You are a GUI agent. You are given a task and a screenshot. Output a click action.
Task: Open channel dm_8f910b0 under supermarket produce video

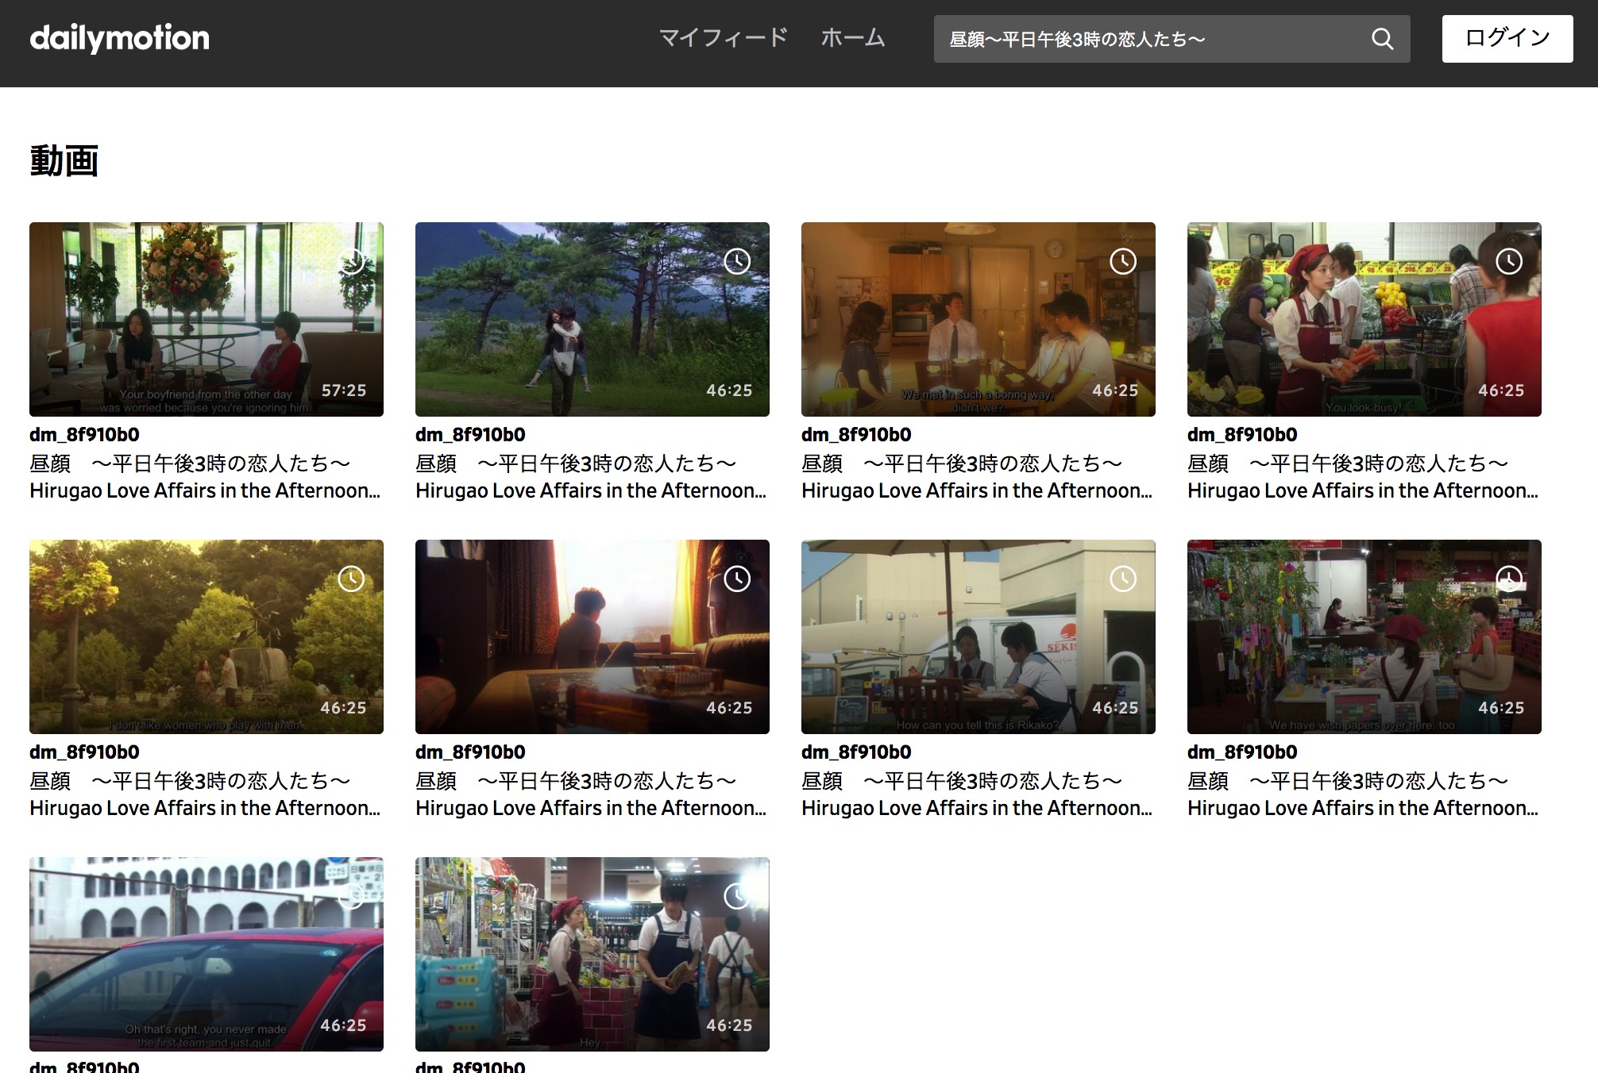1242,435
